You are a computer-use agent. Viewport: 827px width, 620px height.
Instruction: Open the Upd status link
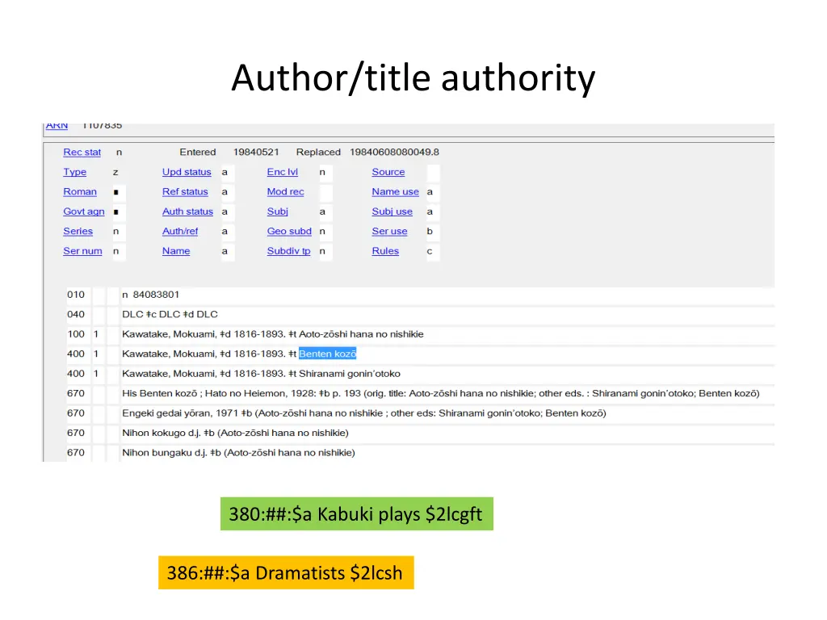click(187, 172)
